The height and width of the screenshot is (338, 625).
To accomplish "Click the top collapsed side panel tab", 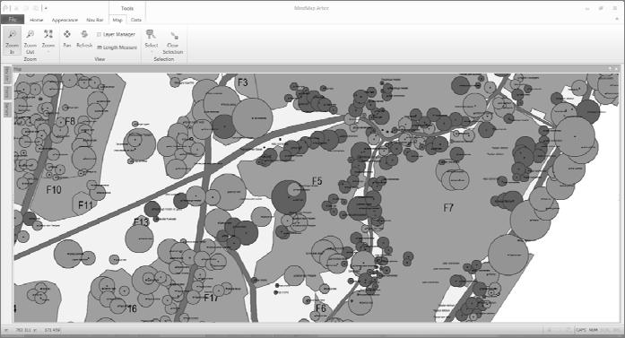I will coord(7,75).
